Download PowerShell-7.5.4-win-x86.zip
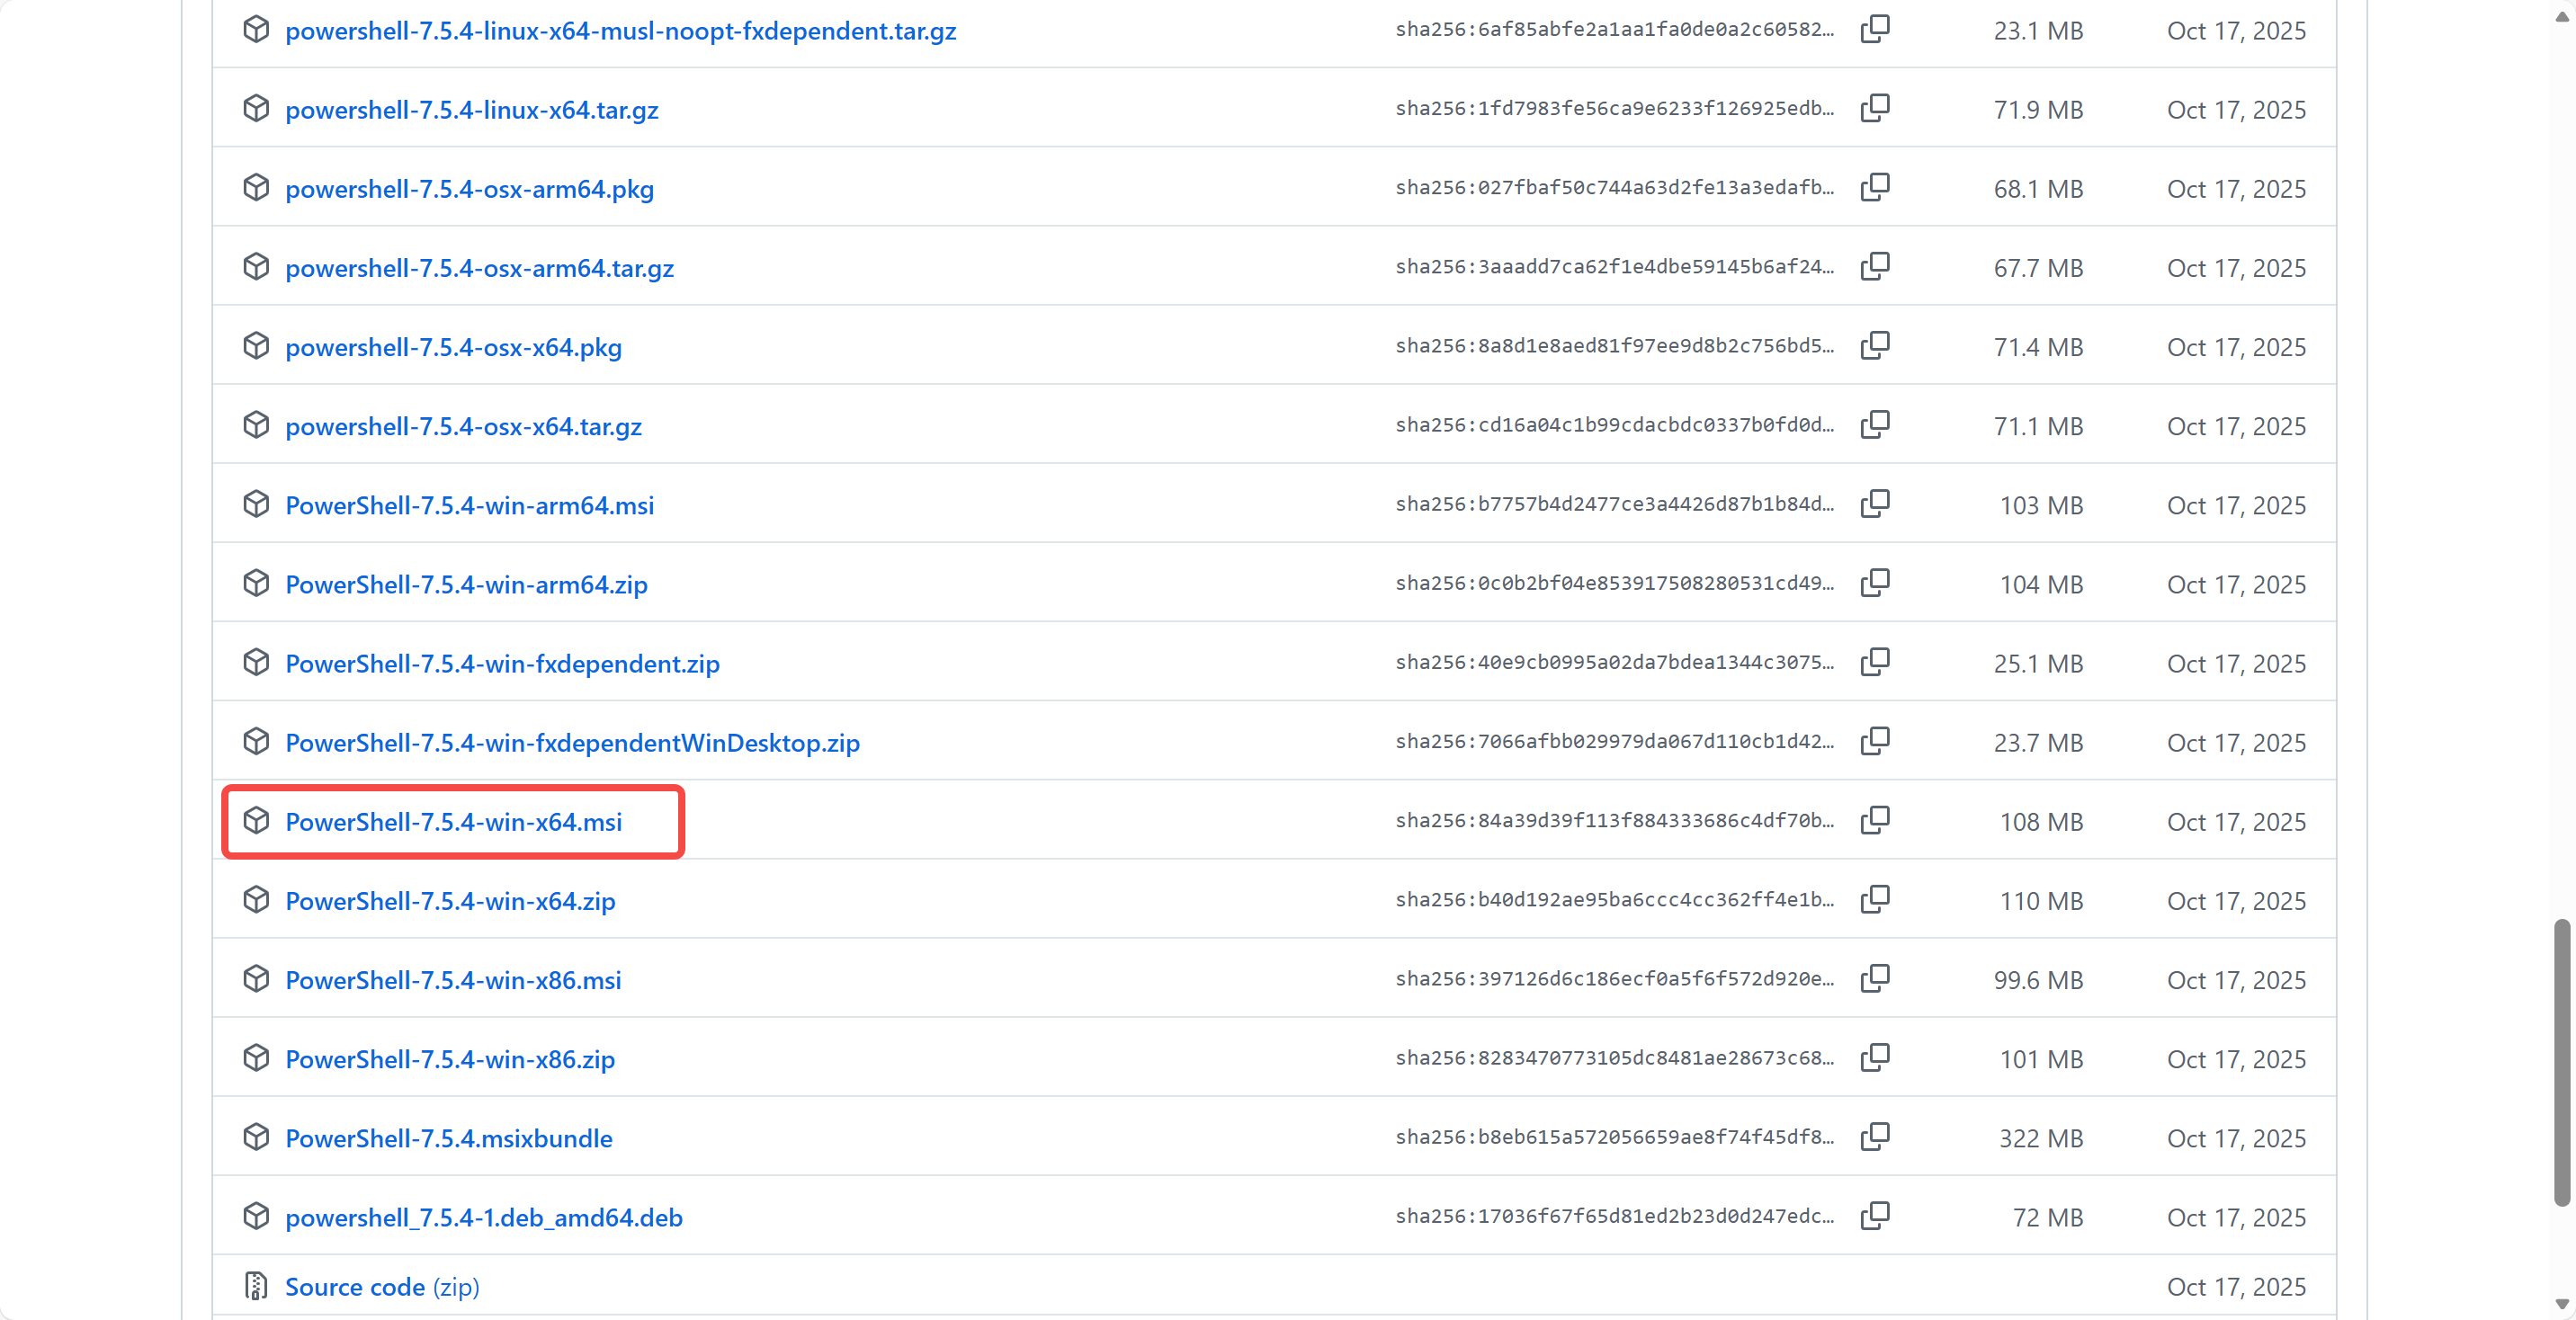 click(x=450, y=1059)
